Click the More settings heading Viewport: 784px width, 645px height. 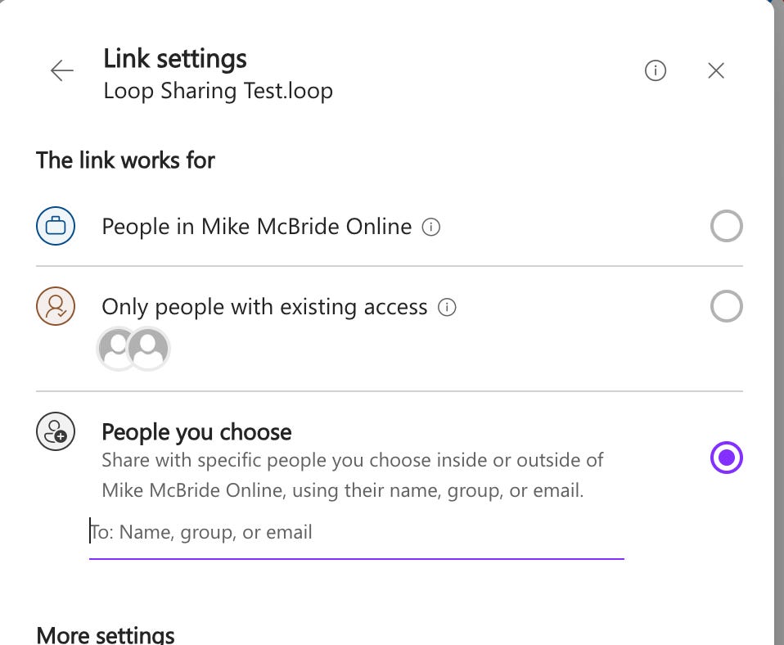pyautogui.click(x=106, y=635)
